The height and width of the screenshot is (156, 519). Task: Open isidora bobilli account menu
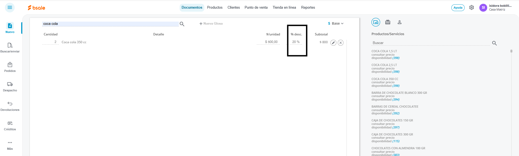[x=500, y=8]
